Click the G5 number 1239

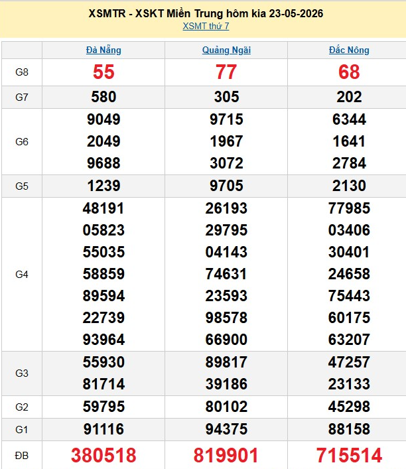click(103, 186)
